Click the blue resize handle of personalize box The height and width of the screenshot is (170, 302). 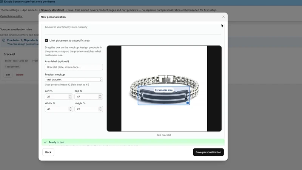(x=188, y=103)
